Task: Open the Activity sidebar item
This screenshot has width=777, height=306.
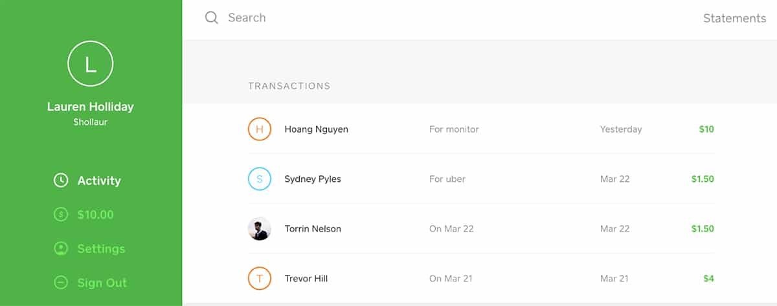Action: [x=98, y=181]
